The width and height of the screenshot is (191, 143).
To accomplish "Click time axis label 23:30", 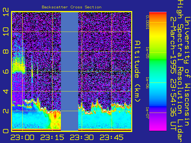I will (82, 137).
